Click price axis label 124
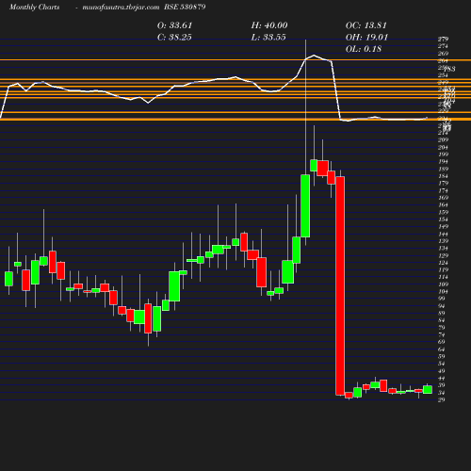This screenshot has height=471, width=471. pos(443,263)
